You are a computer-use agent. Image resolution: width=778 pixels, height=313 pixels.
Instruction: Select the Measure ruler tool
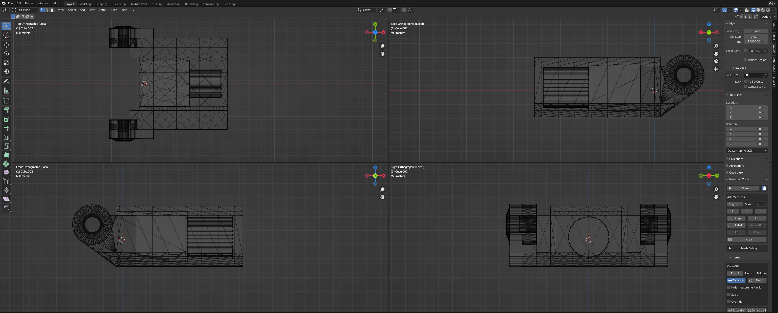(x=6, y=91)
